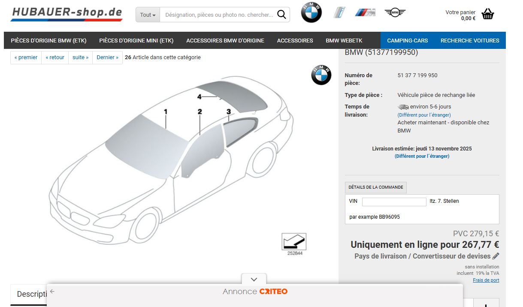Switch to the Recherche Voitures menu
Image resolution: width=523 pixels, height=307 pixels.
coord(470,40)
